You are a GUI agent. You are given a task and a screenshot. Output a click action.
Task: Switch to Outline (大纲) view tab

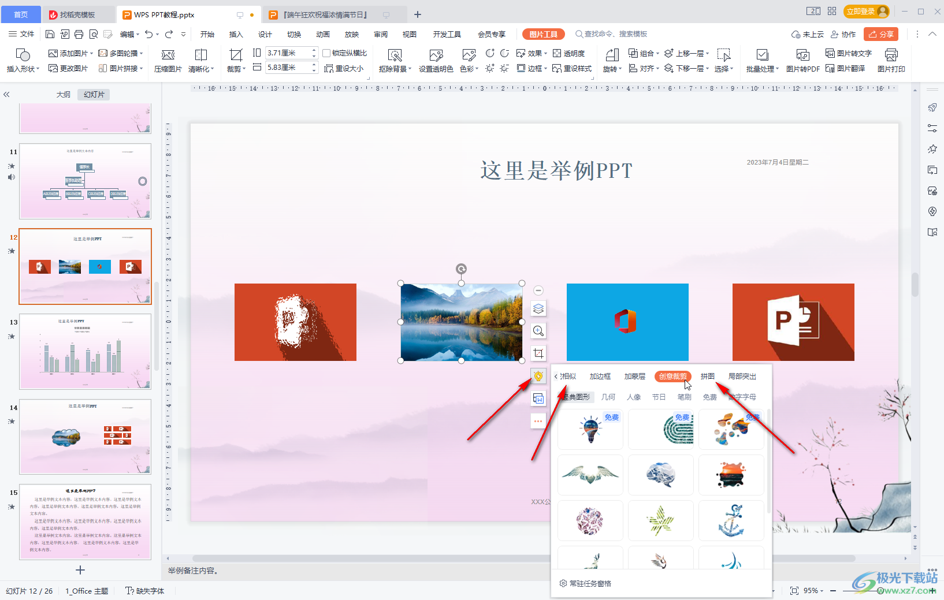click(x=64, y=94)
